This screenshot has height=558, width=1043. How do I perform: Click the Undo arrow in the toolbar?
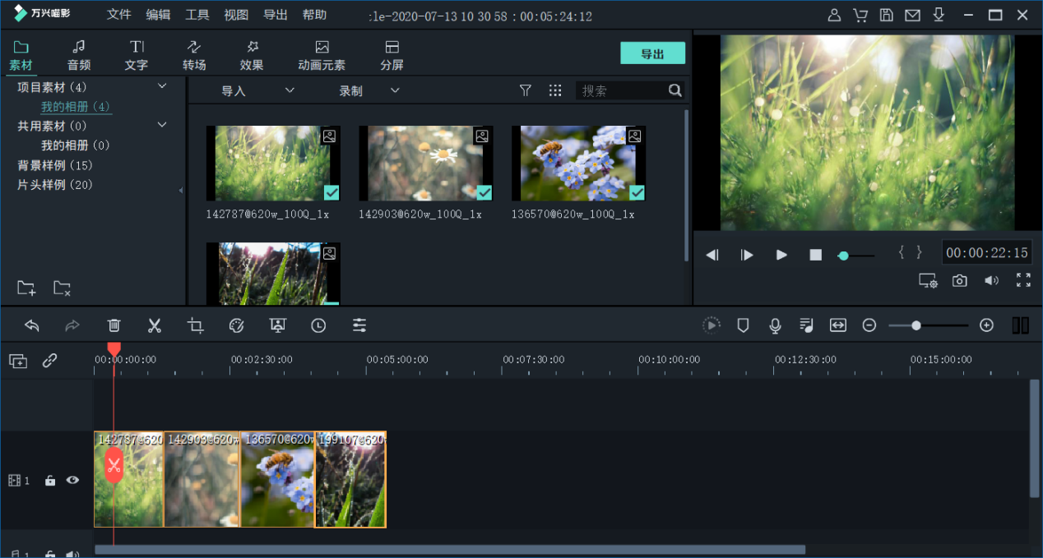tap(32, 325)
